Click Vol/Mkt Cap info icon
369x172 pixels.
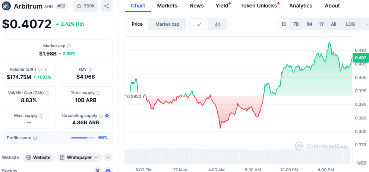[47, 93]
